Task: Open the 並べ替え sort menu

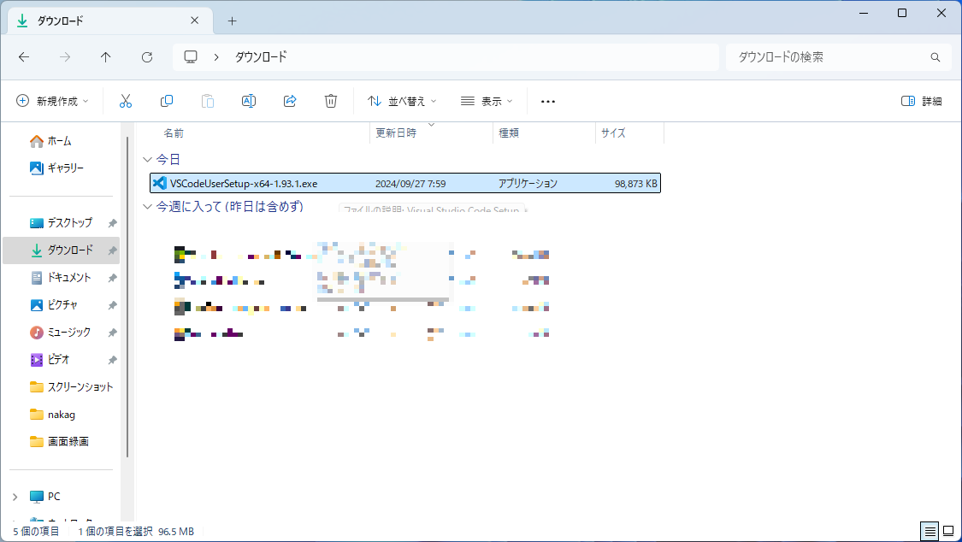Action: pyautogui.click(x=402, y=101)
